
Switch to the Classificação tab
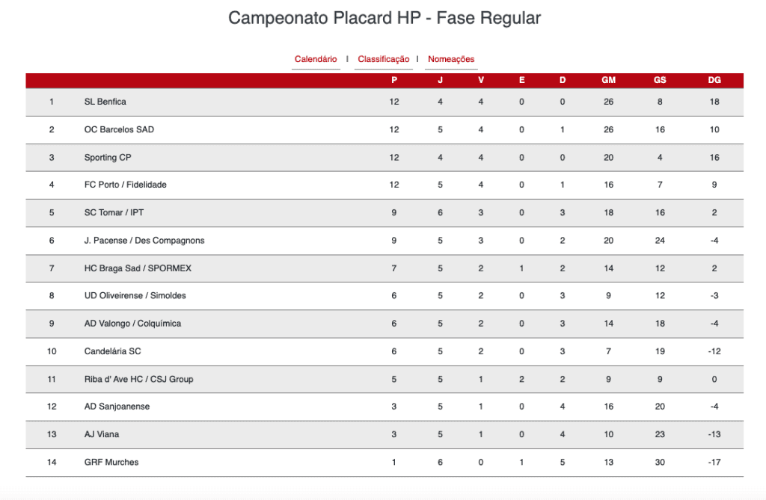click(384, 59)
